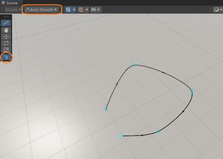Select the leftmost spline knot
The image size is (223, 159).
point(106,109)
